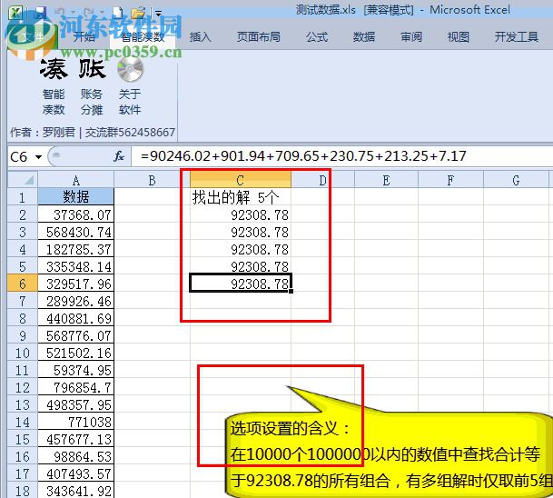Image resolution: width=553 pixels, height=498 pixels.
Task: Switch to the 智能凑数 ribbon tab
Action: click(x=143, y=36)
